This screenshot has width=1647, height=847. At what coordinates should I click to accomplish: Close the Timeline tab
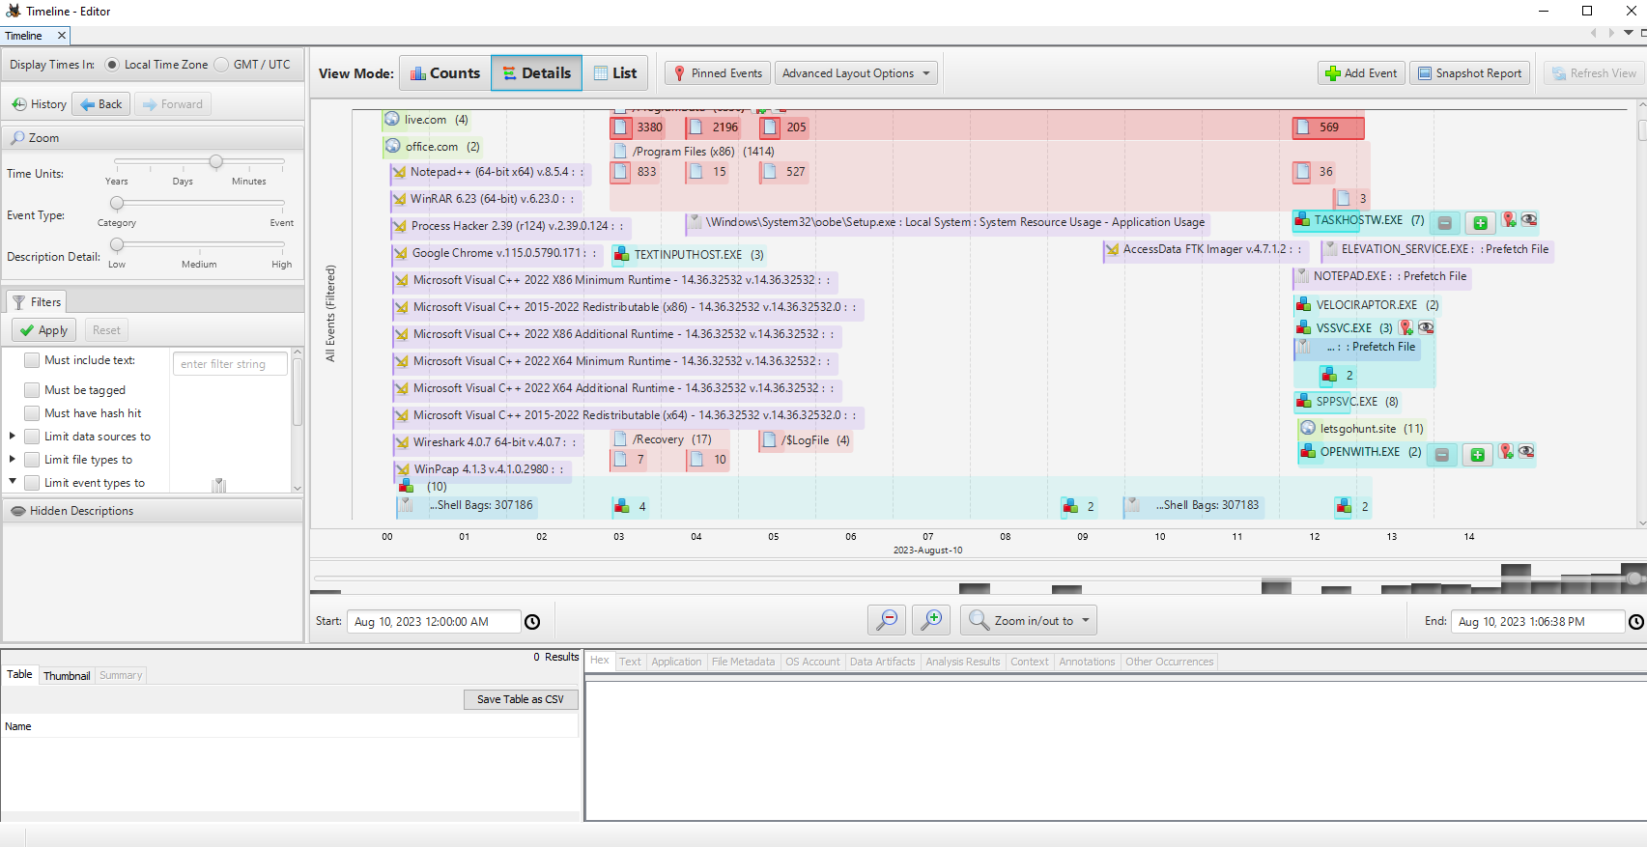coord(62,36)
